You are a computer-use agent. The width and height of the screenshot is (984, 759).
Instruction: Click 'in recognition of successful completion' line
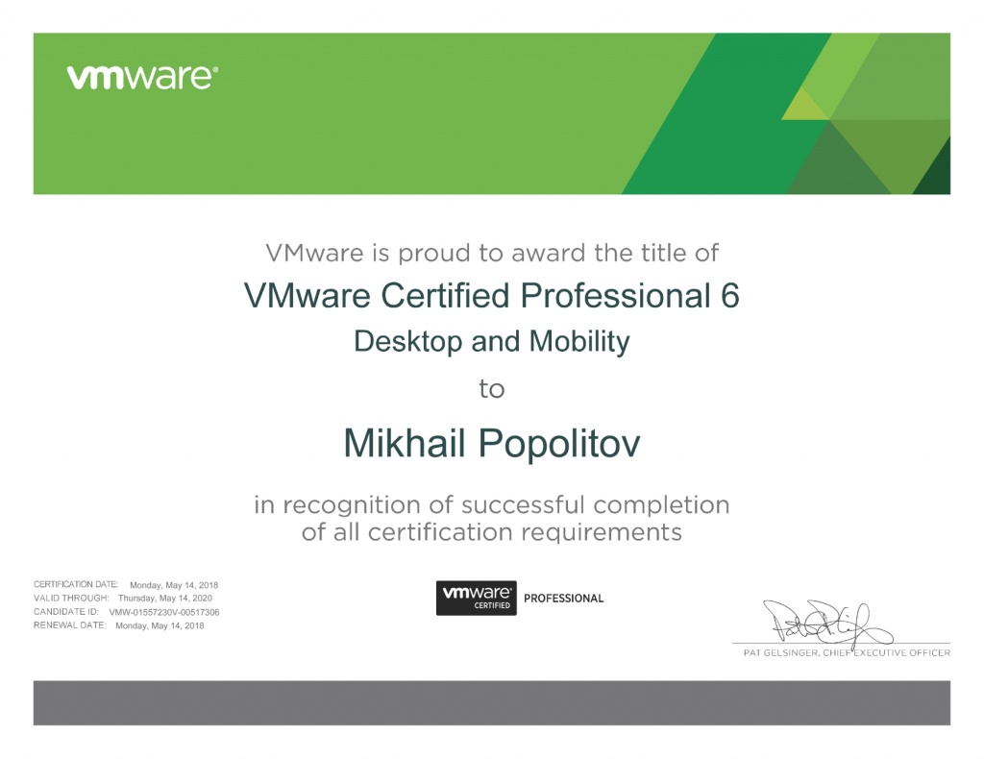[492, 505]
